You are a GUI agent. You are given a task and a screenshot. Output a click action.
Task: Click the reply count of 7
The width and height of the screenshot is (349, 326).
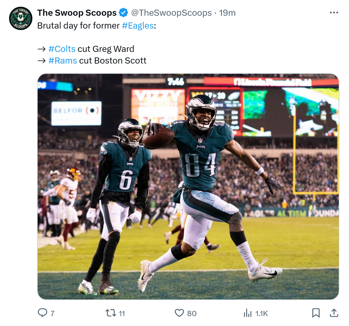53,313
